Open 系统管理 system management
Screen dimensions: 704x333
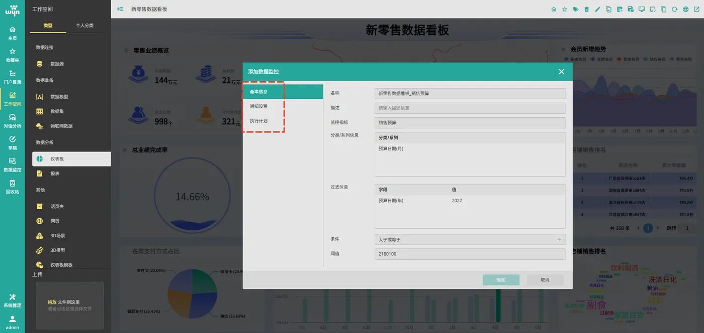[x=13, y=300]
